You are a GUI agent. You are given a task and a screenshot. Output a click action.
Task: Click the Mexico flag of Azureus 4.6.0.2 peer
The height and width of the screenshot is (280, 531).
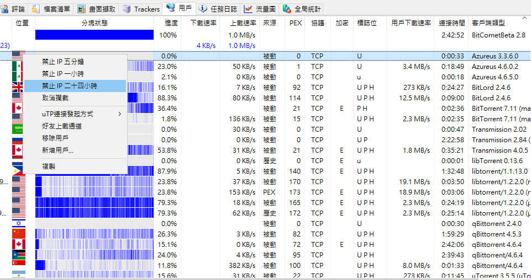18,67
